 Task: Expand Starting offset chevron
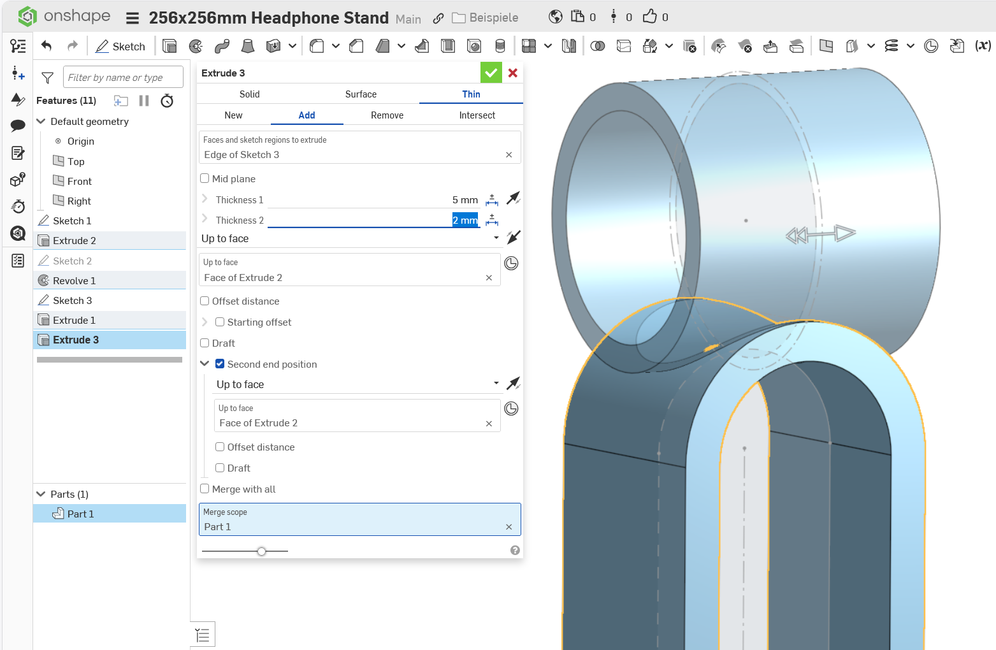click(x=205, y=322)
